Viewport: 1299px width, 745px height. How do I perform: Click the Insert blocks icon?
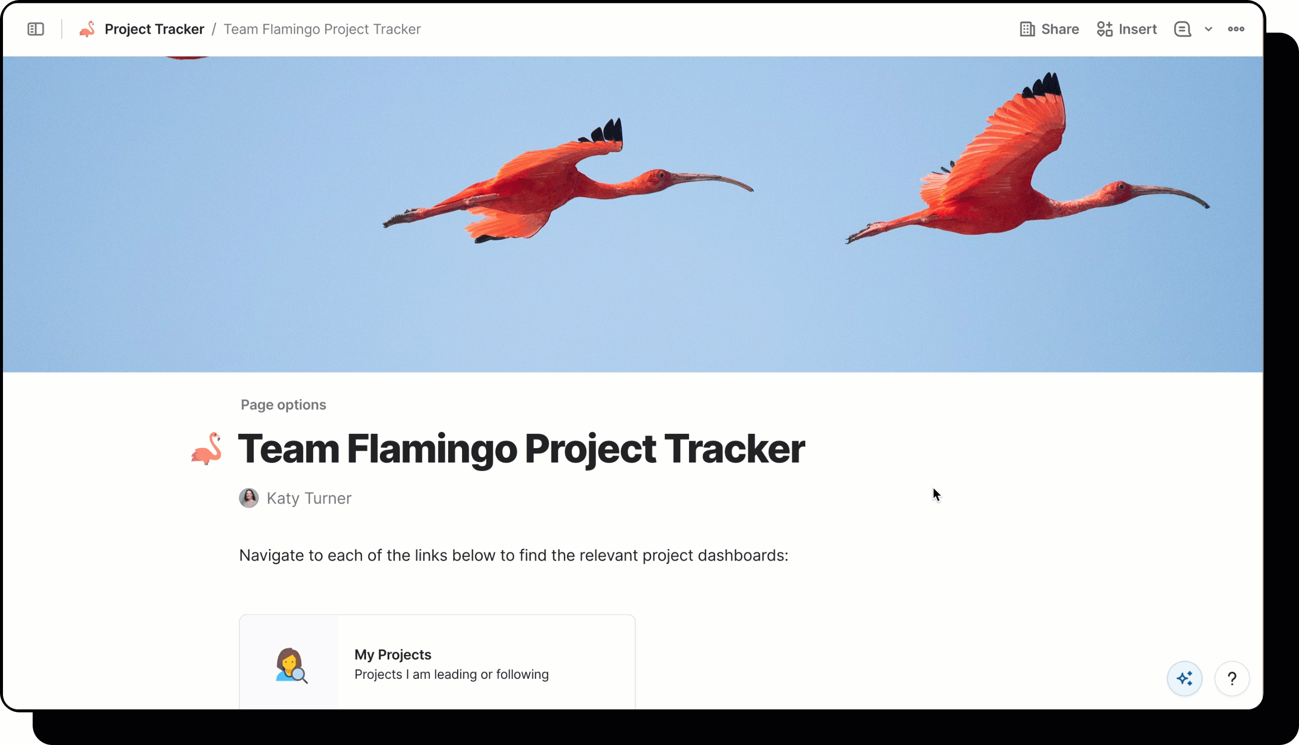click(1104, 29)
